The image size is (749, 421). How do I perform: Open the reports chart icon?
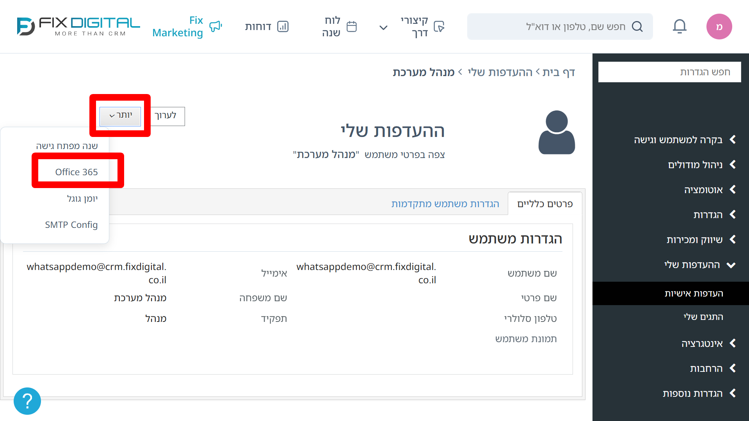click(x=283, y=27)
